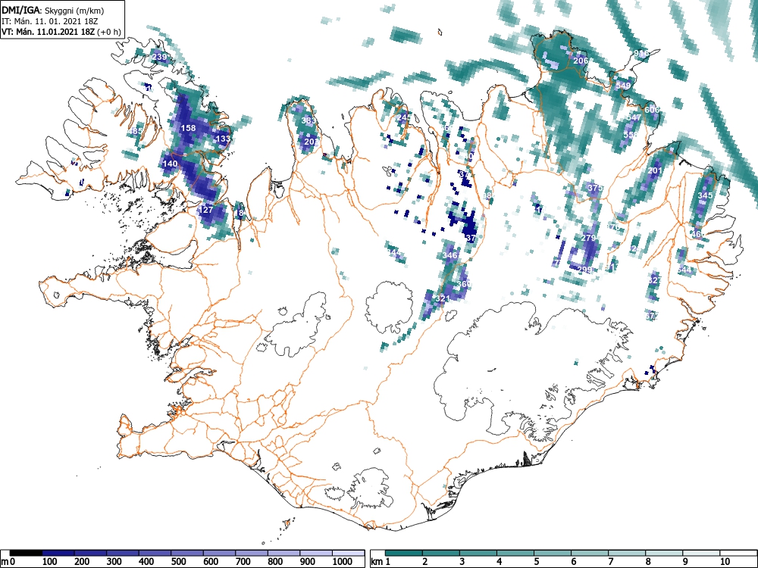758x568 pixels.
Task: Click the '500' label in metre legend
Action: click(178, 562)
